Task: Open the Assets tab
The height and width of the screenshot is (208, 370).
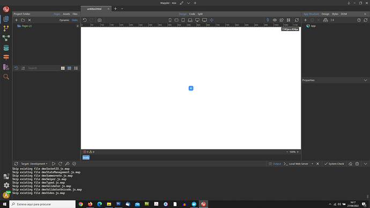Action: point(66,14)
